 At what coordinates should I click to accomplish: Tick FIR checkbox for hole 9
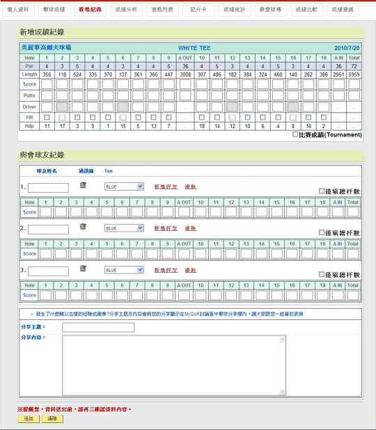(169, 118)
